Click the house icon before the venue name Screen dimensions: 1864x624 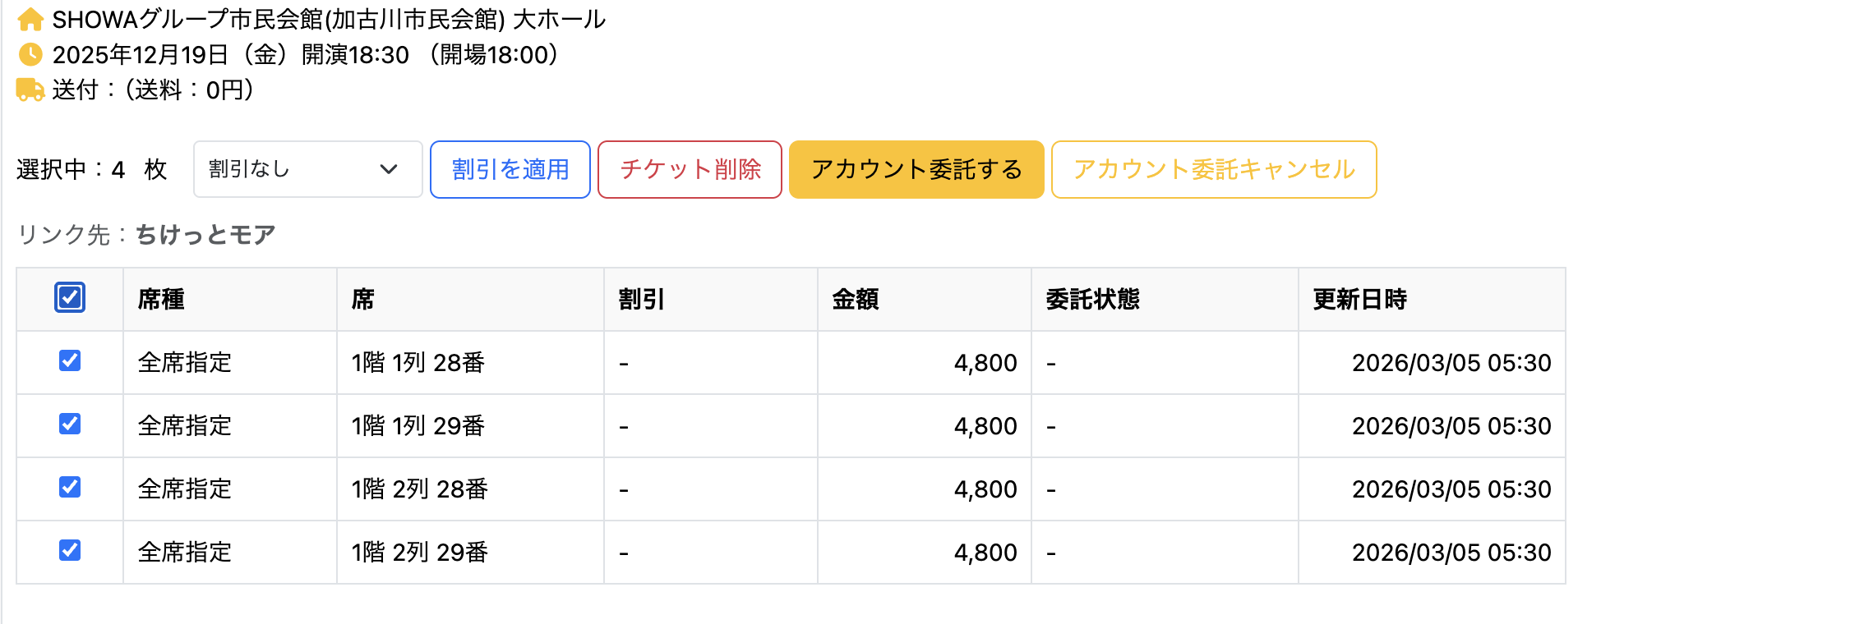pyautogui.click(x=30, y=19)
